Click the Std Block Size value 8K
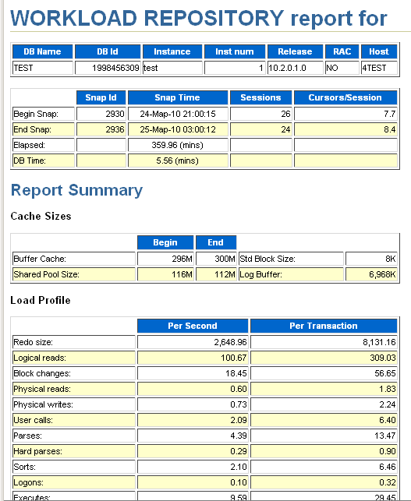Image resolution: width=411 pixels, height=501 pixels. click(x=371, y=259)
